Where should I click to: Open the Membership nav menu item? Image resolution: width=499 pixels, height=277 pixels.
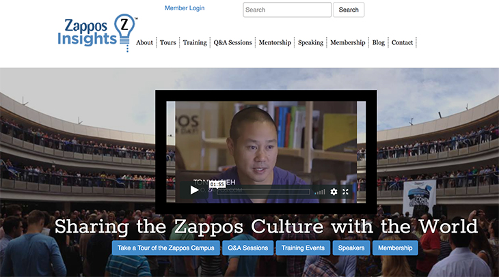(347, 42)
